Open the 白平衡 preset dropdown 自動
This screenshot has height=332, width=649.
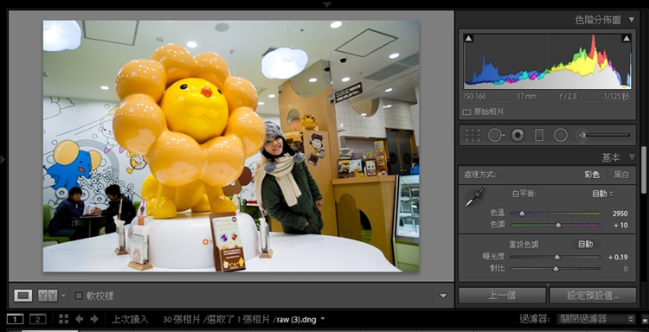(x=602, y=194)
